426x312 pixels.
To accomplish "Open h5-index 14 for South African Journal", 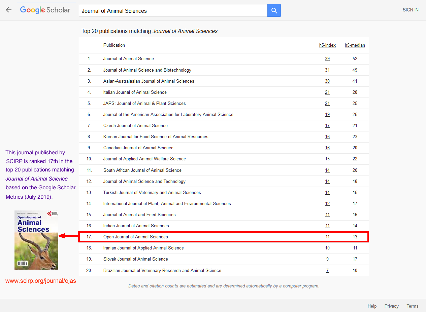I will [x=327, y=170].
